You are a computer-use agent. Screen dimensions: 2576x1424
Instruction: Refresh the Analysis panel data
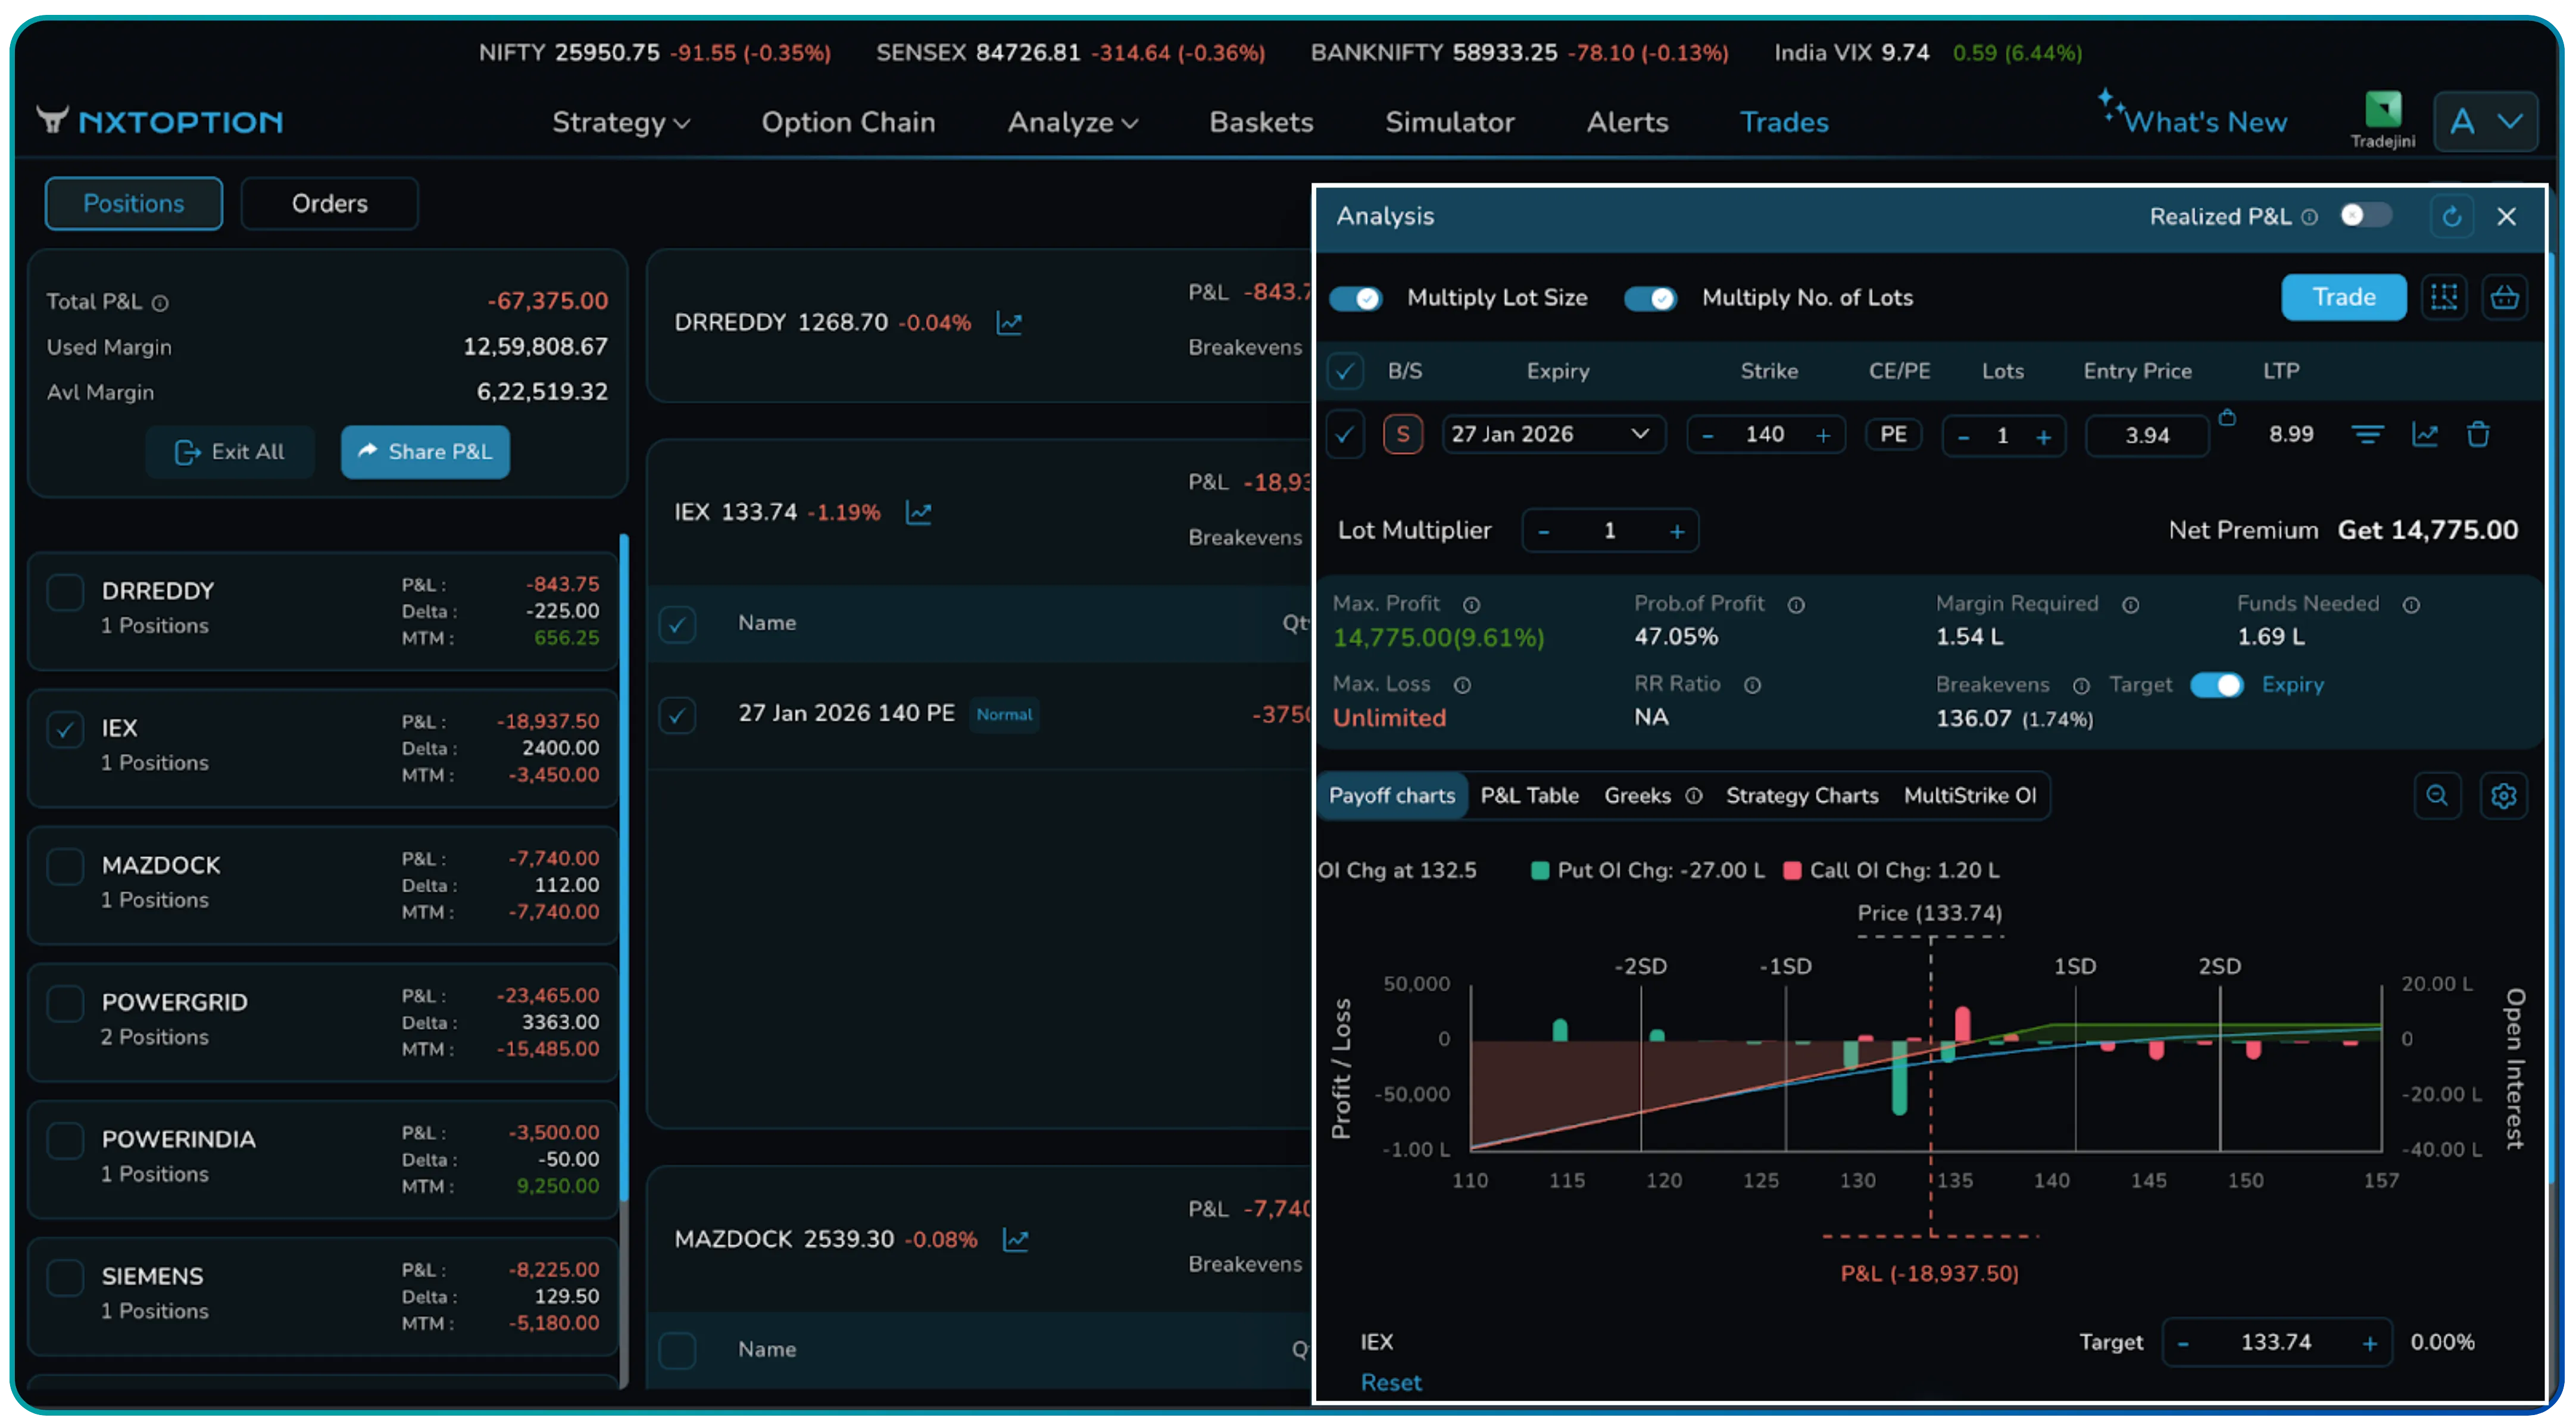[2452, 216]
